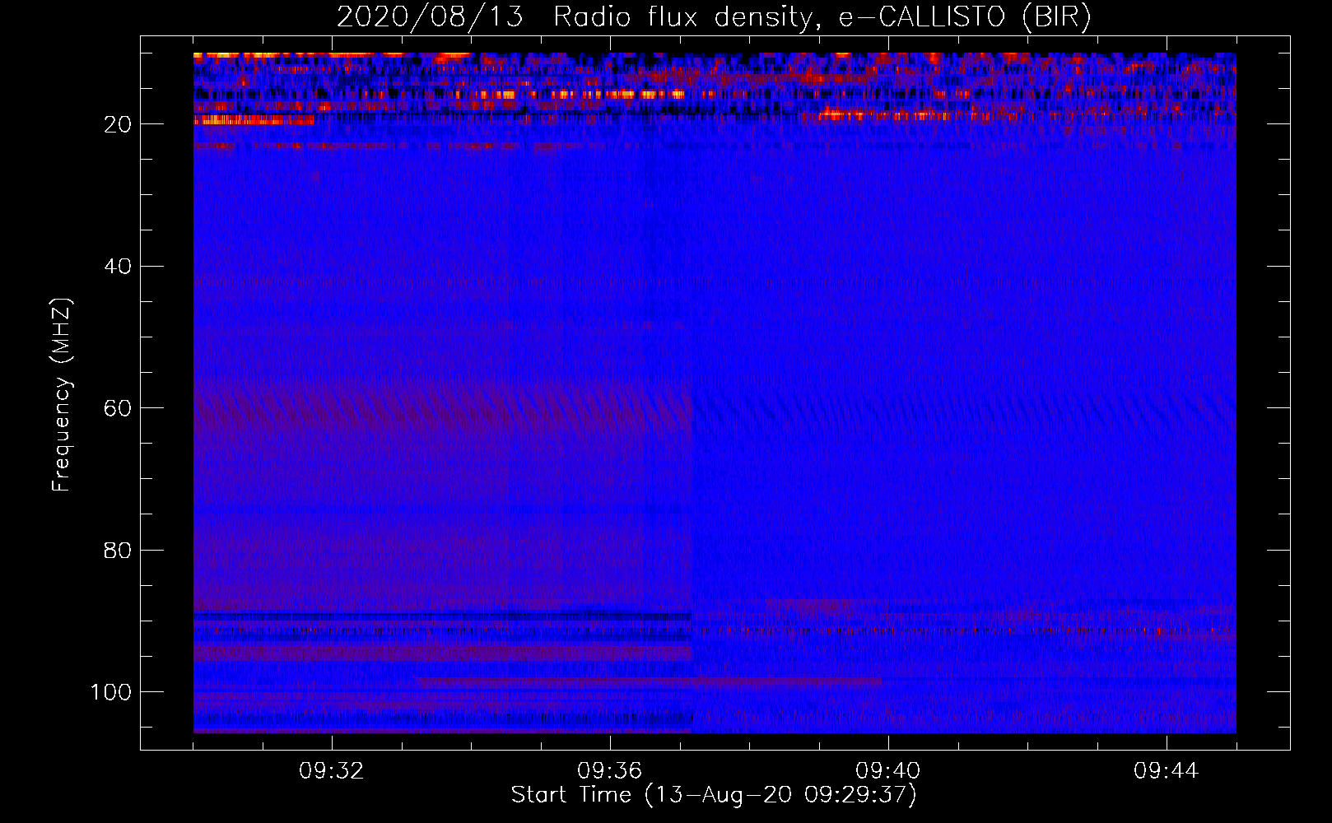The width and height of the screenshot is (1332, 823).
Task: Click the 09:40 time tick label
Action: point(887,771)
